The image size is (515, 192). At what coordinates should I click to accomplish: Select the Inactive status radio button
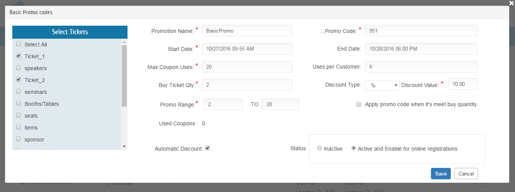tap(320, 148)
